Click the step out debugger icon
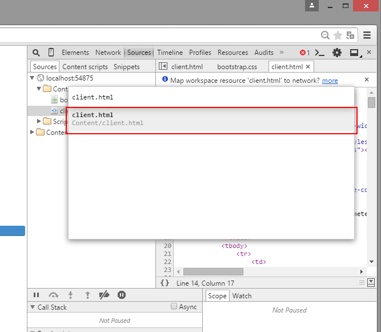381x332 pixels. [x=87, y=295]
